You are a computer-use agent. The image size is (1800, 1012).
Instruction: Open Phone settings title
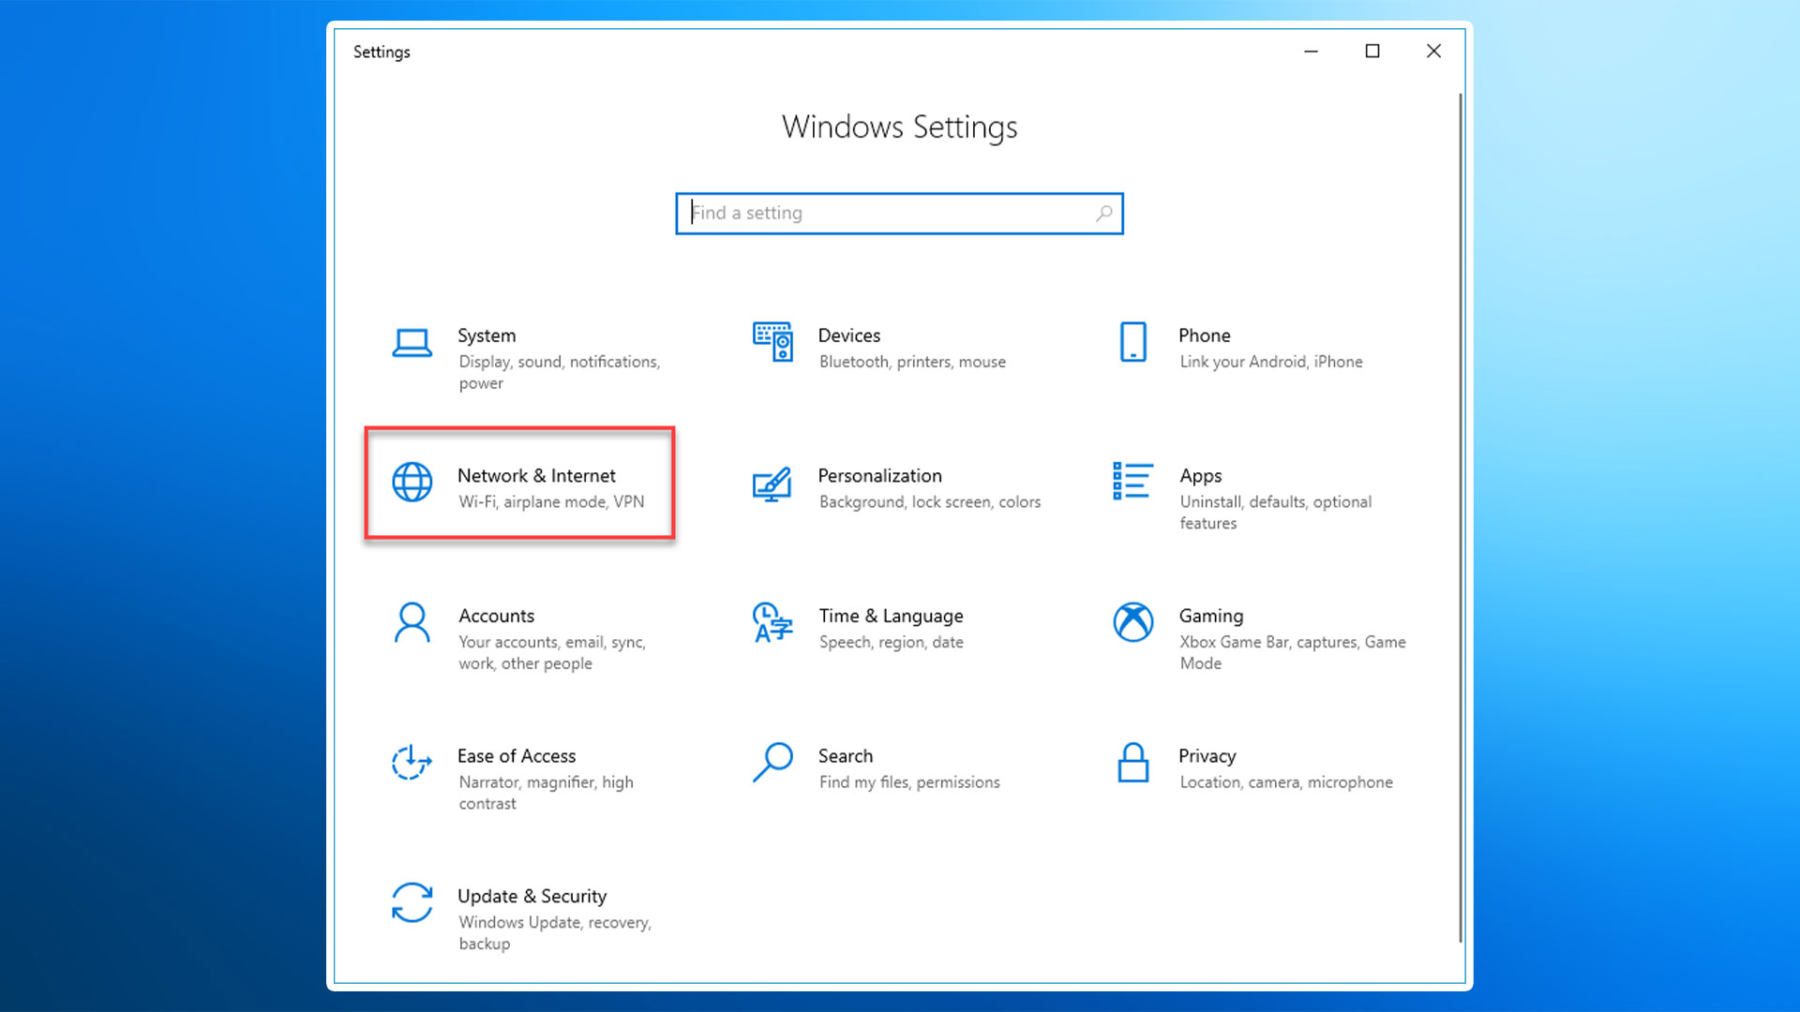pyautogui.click(x=1205, y=335)
